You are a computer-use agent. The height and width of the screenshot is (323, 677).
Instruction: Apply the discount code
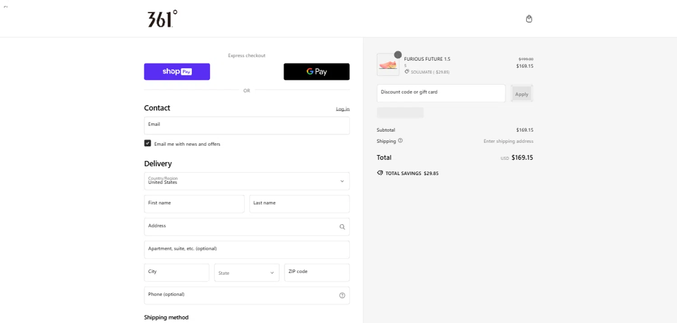[522, 94]
